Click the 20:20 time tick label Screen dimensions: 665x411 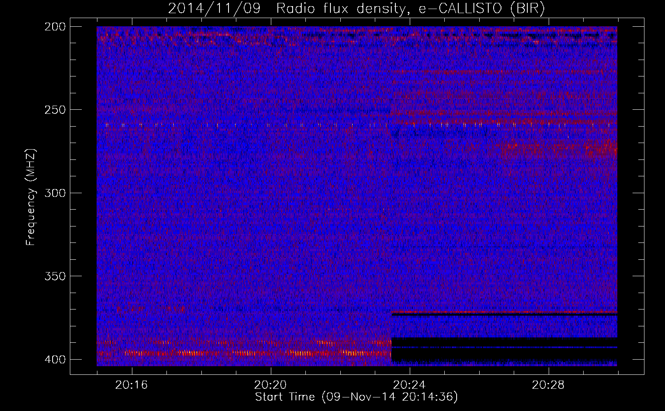(270, 385)
